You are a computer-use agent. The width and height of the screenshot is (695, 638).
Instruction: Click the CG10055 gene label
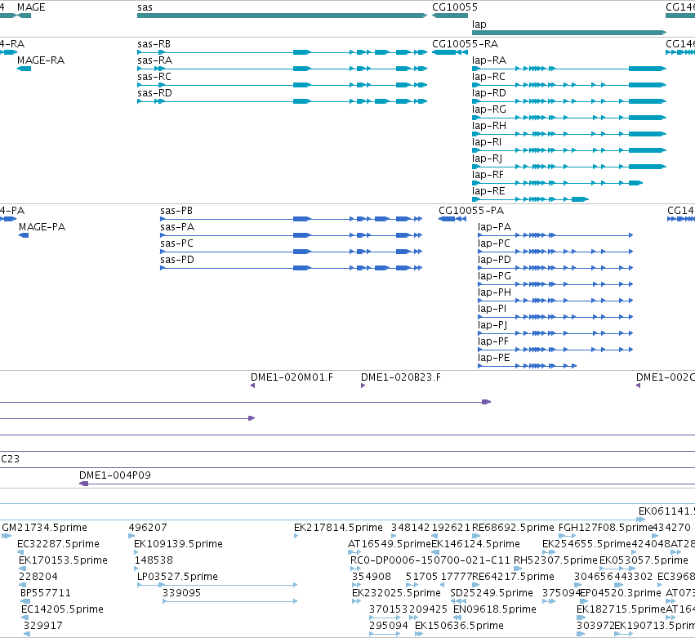(x=455, y=7)
